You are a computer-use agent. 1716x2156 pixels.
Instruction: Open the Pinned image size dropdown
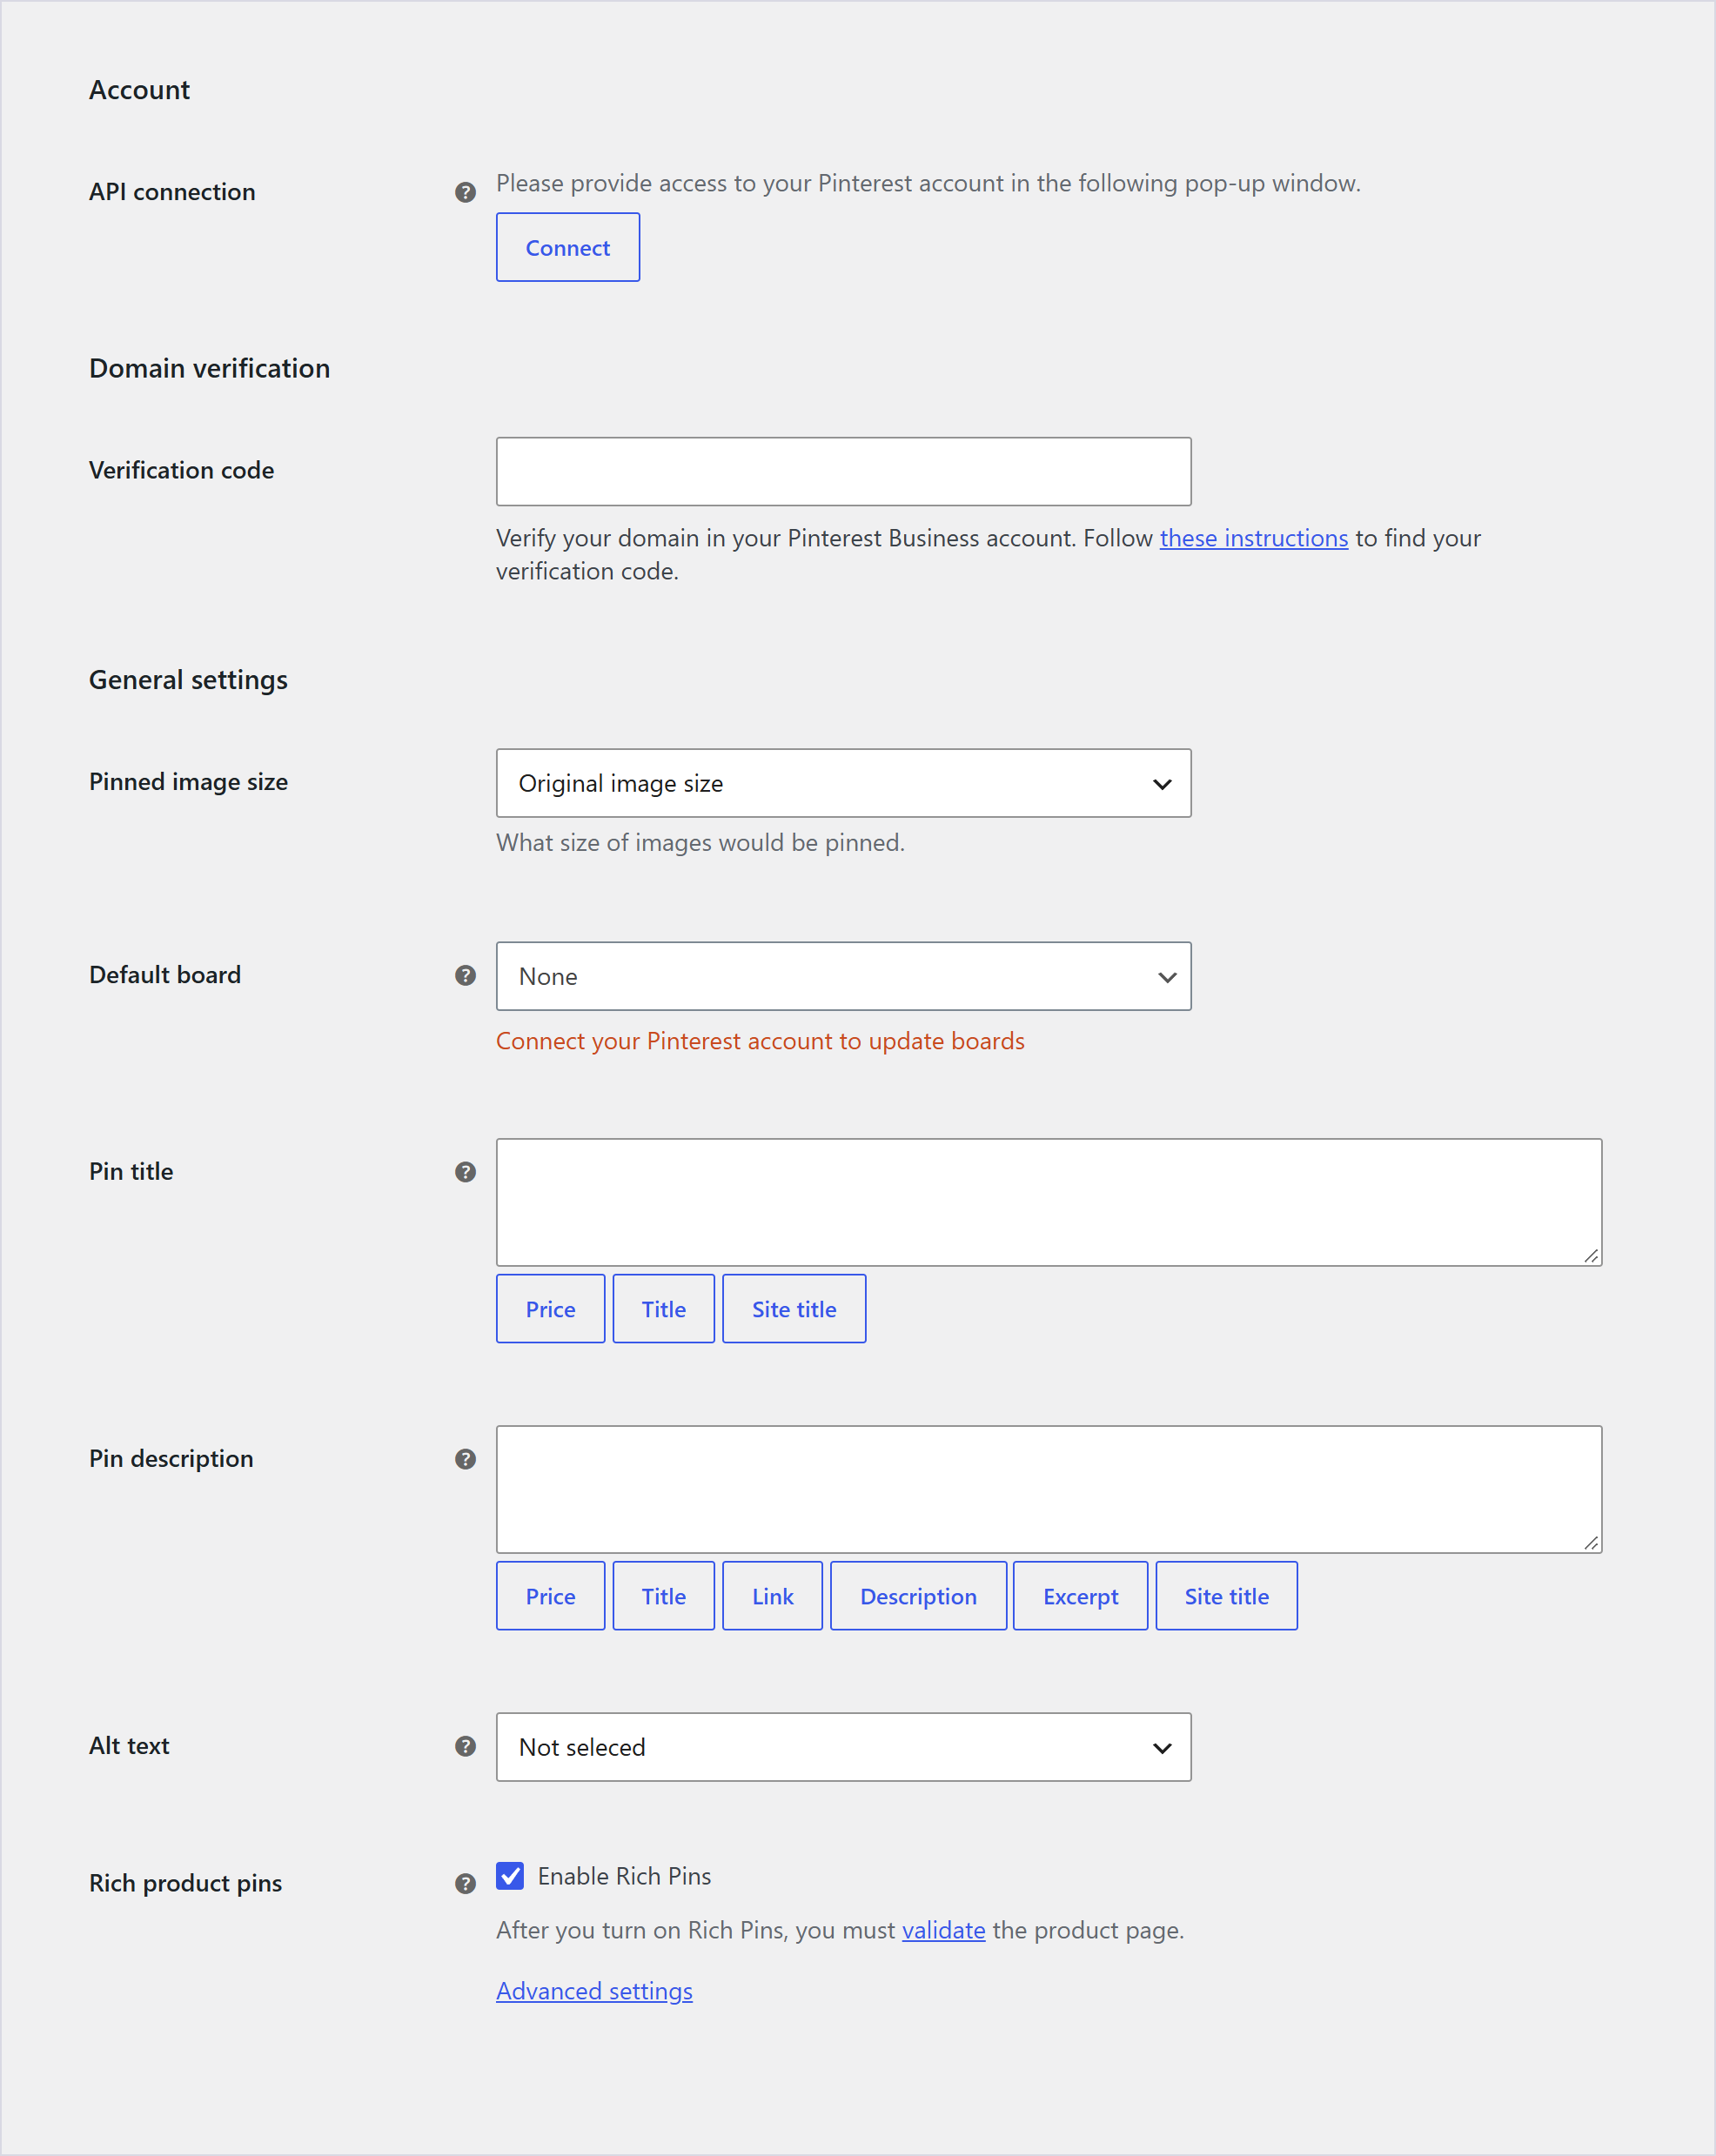pyautogui.click(x=843, y=783)
